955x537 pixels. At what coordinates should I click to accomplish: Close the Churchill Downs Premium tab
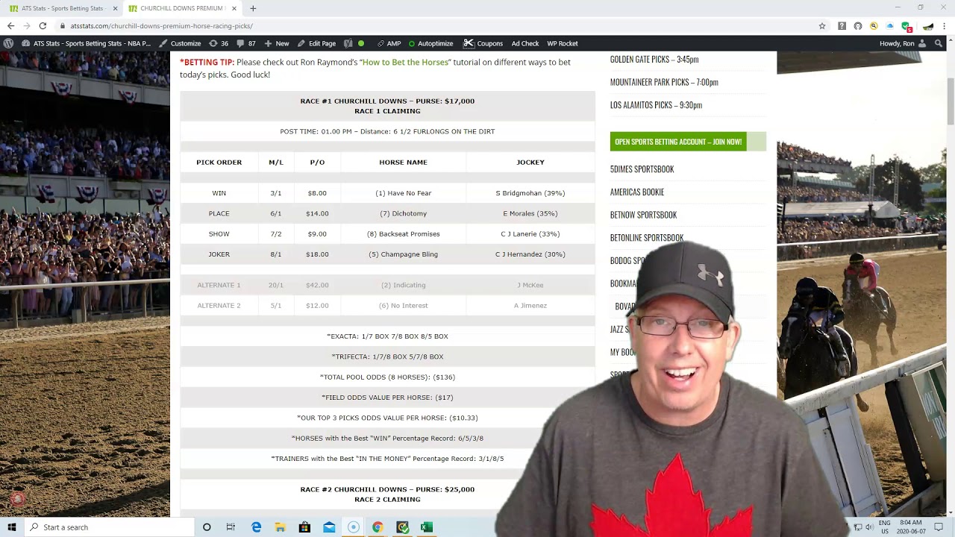click(234, 8)
